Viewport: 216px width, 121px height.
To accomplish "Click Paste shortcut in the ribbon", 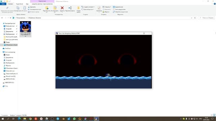I will pyautogui.click(x=34, y=12).
